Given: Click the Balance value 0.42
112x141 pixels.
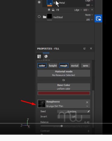Looking at the screenshot, I should click(87, 122).
